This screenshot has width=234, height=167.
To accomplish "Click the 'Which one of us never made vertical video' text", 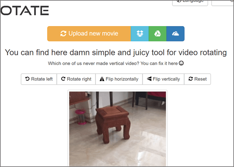I will pos(116,63).
